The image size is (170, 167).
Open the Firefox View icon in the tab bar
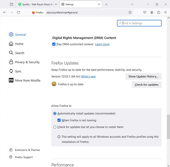[11, 4]
